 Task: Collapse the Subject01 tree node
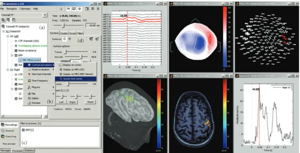4,31
